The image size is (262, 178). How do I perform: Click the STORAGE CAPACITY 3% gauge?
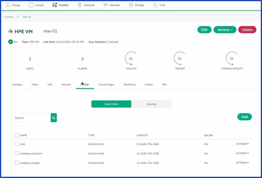[x=232, y=58]
